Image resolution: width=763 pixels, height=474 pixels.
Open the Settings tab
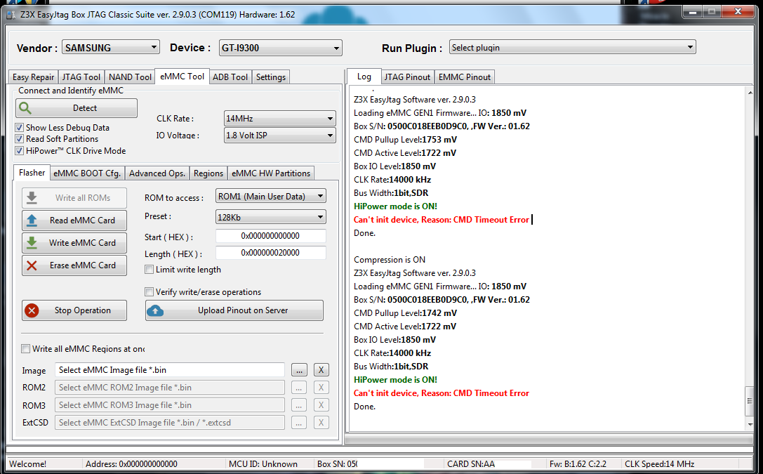[x=271, y=77]
